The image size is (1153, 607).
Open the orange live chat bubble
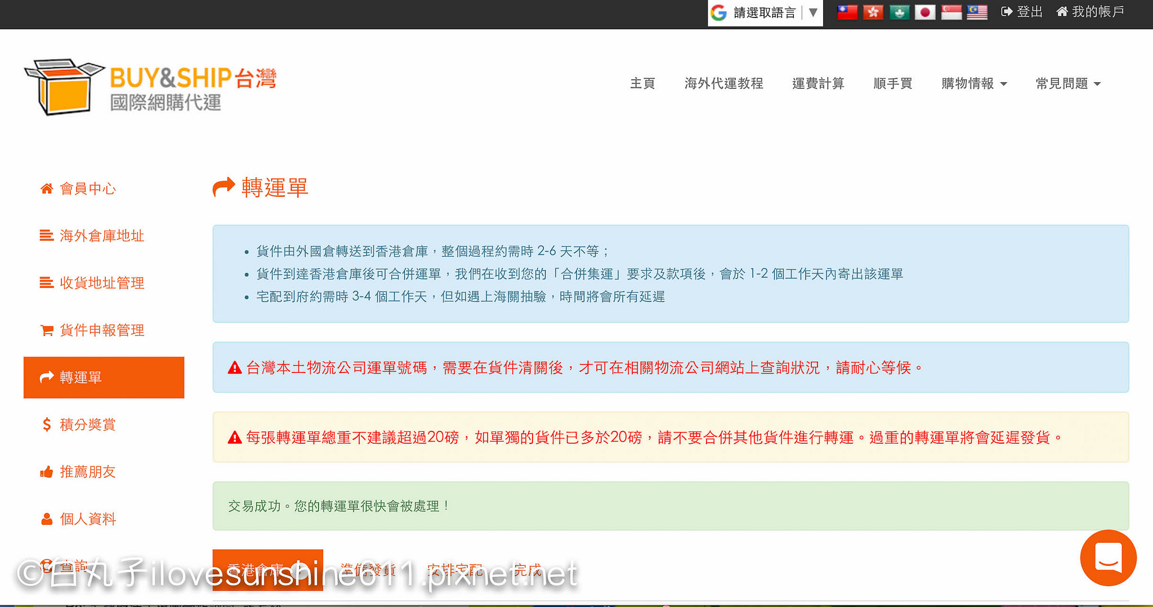[x=1108, y=557]
